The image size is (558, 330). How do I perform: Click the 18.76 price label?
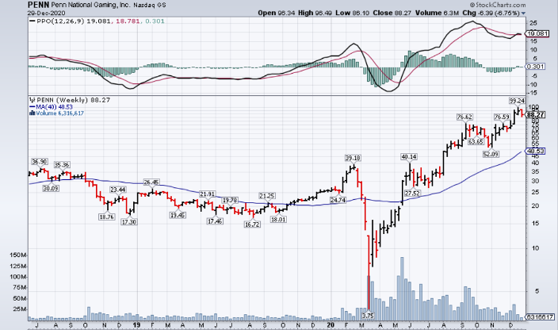pos(106,217)
